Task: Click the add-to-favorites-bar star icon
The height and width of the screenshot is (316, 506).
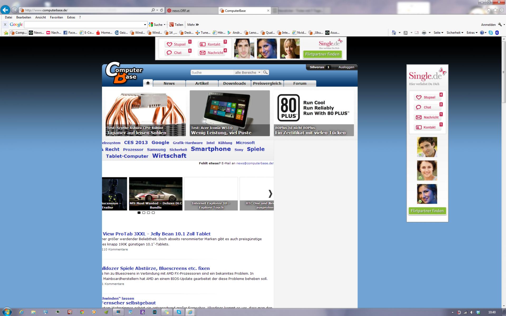Action: coord(6,33)
